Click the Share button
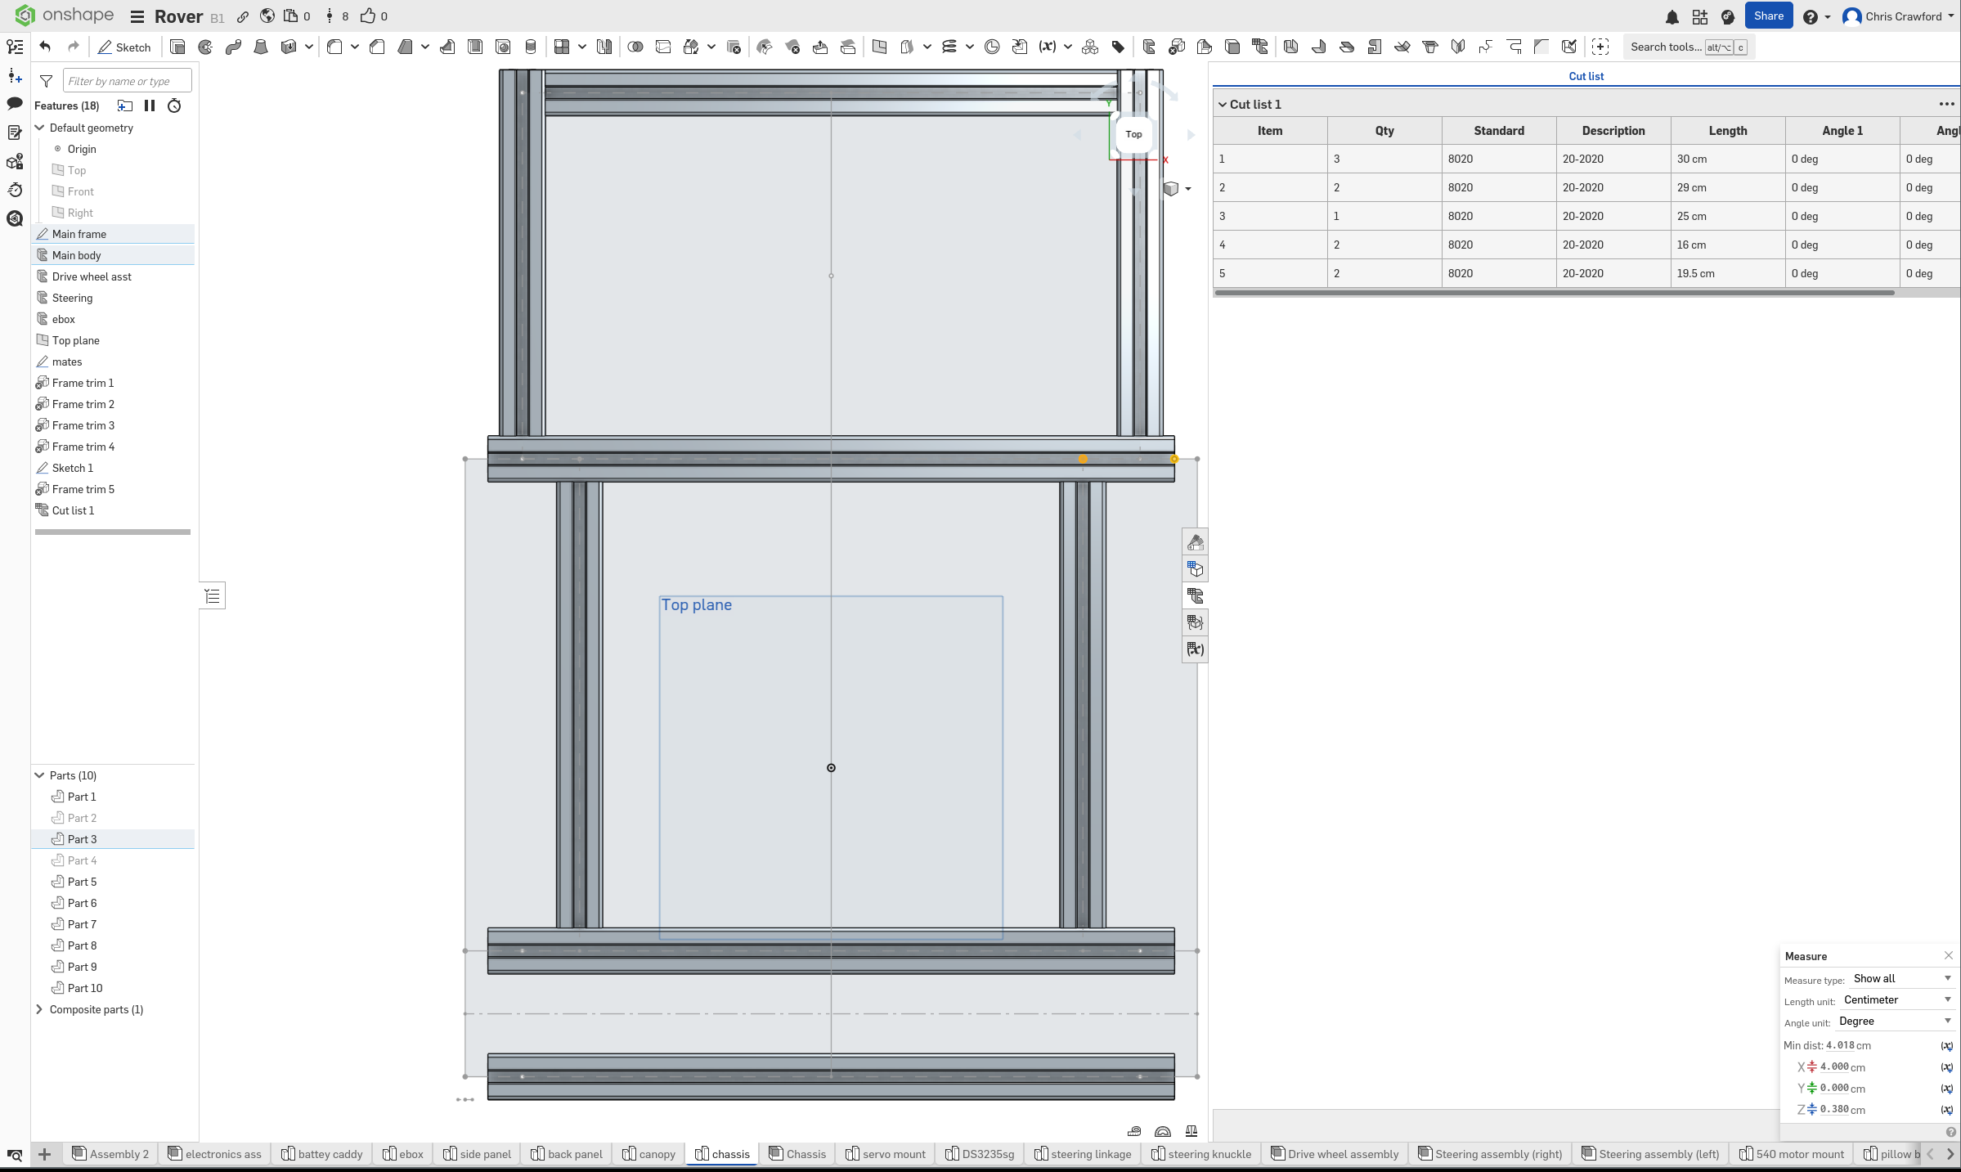Screen dimensions: 1961x1172 click(1768, 16)
